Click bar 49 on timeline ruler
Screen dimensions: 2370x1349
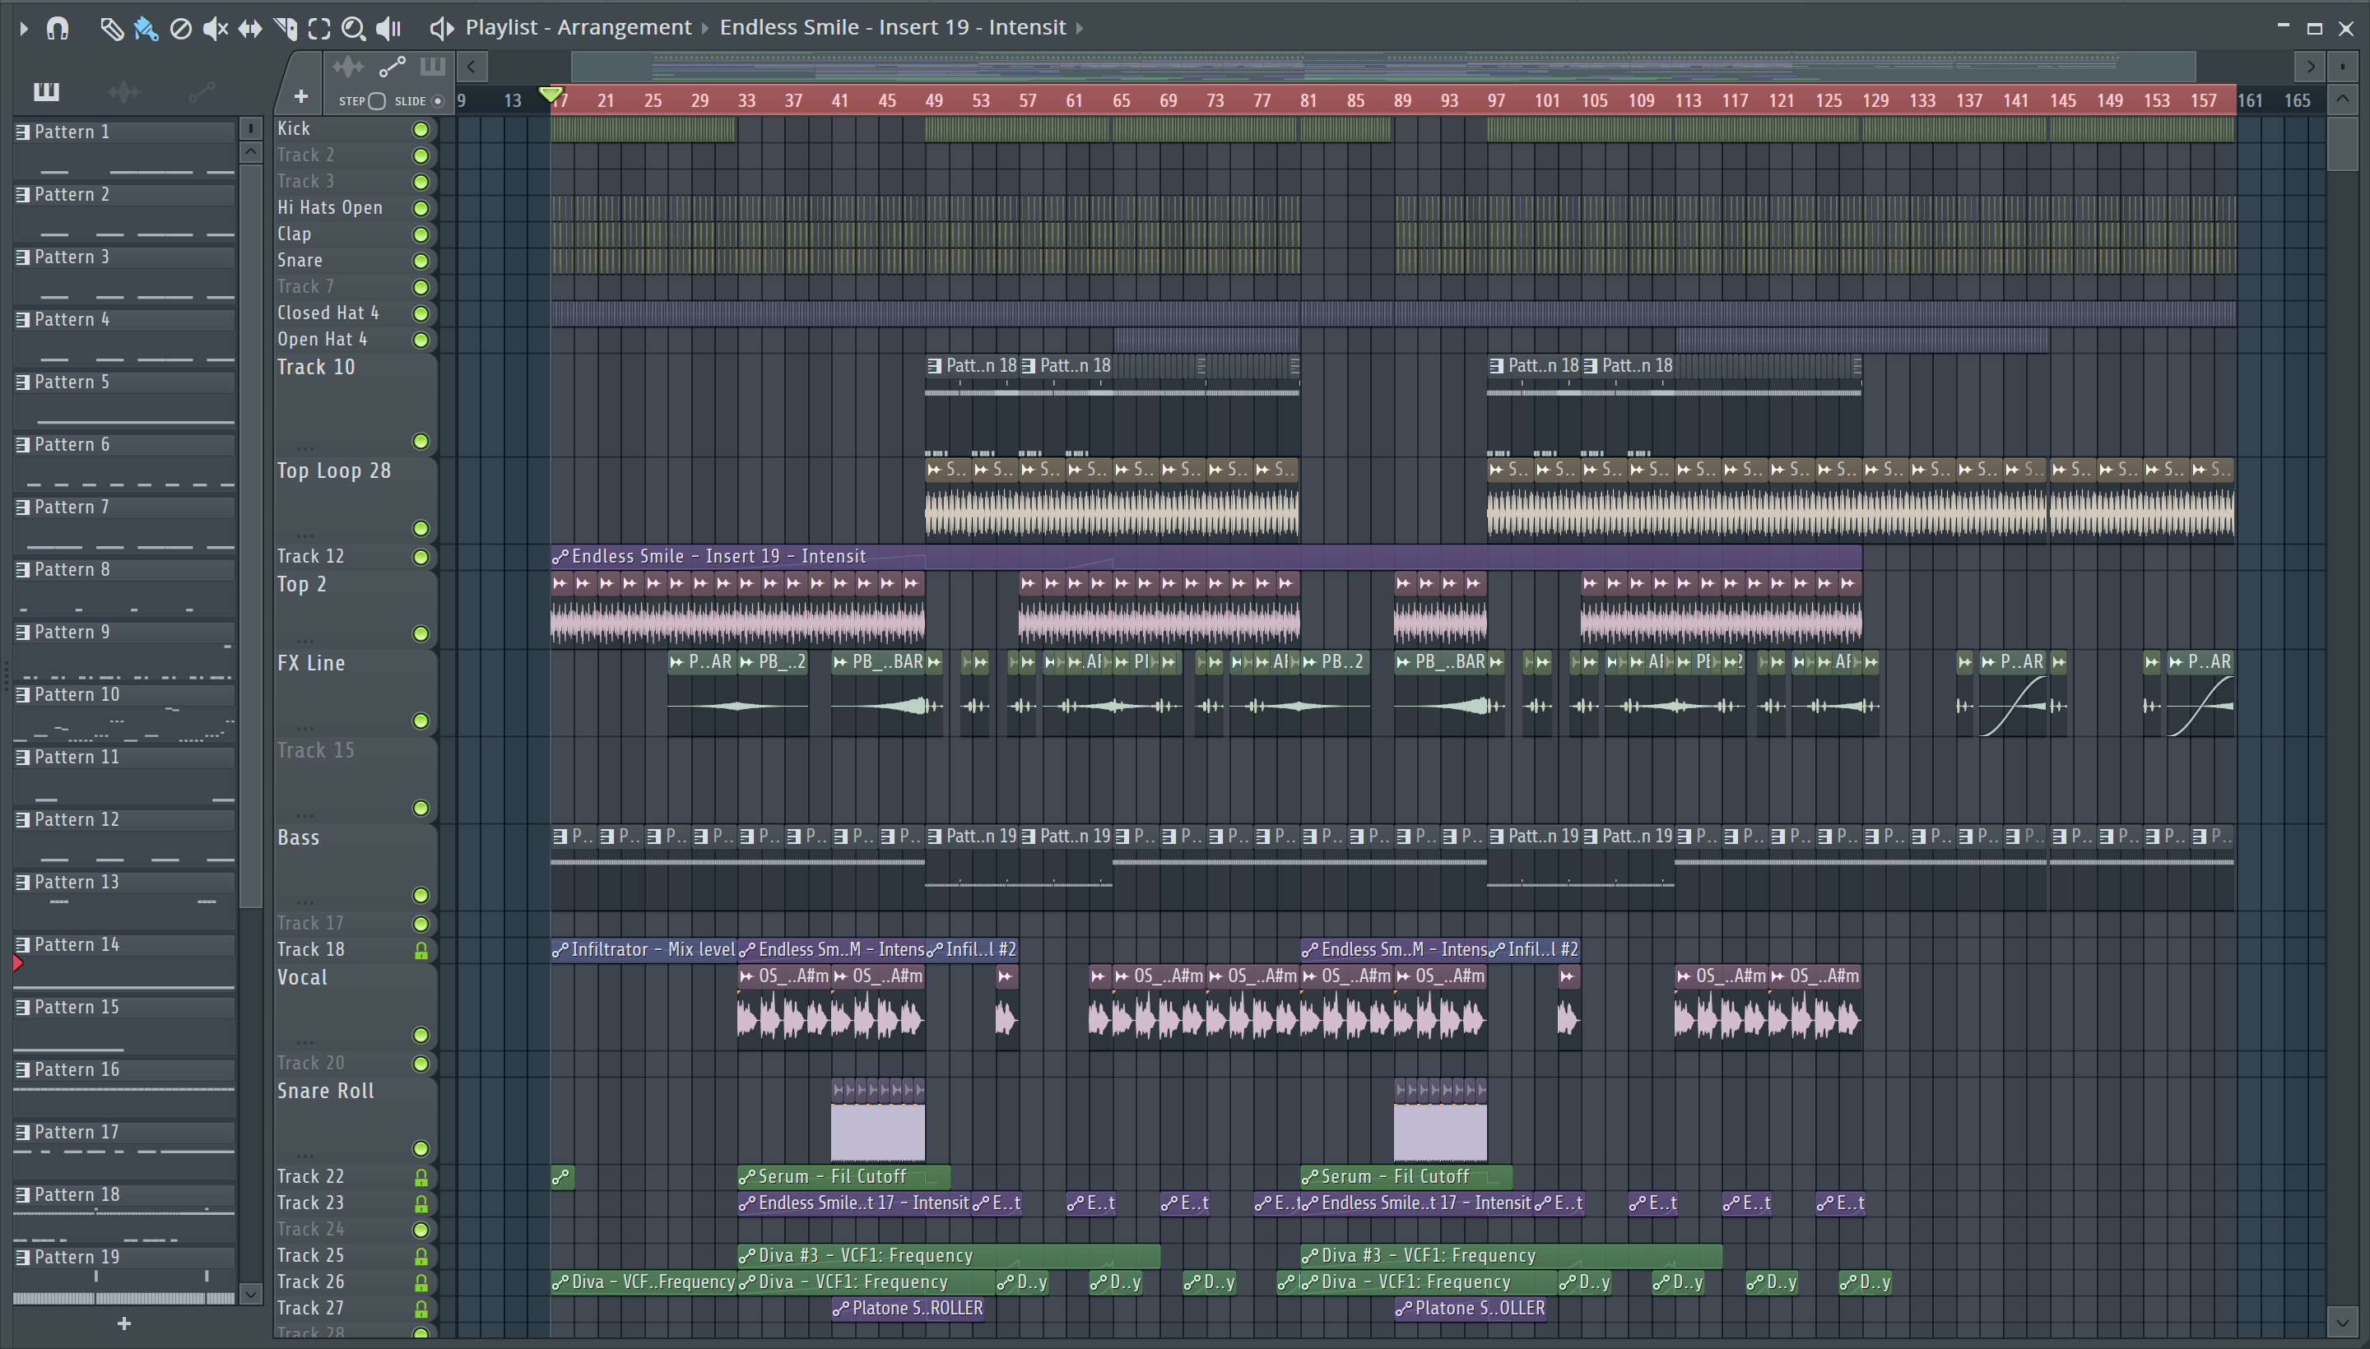pos(934,101)
